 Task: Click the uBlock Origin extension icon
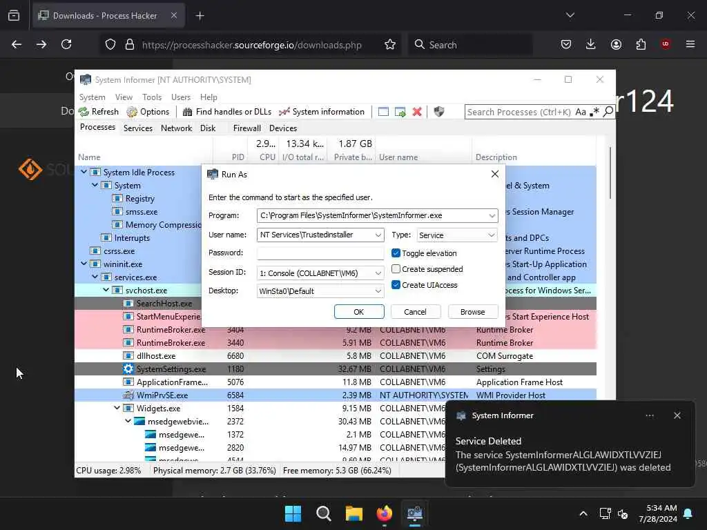tap(666, 44)
